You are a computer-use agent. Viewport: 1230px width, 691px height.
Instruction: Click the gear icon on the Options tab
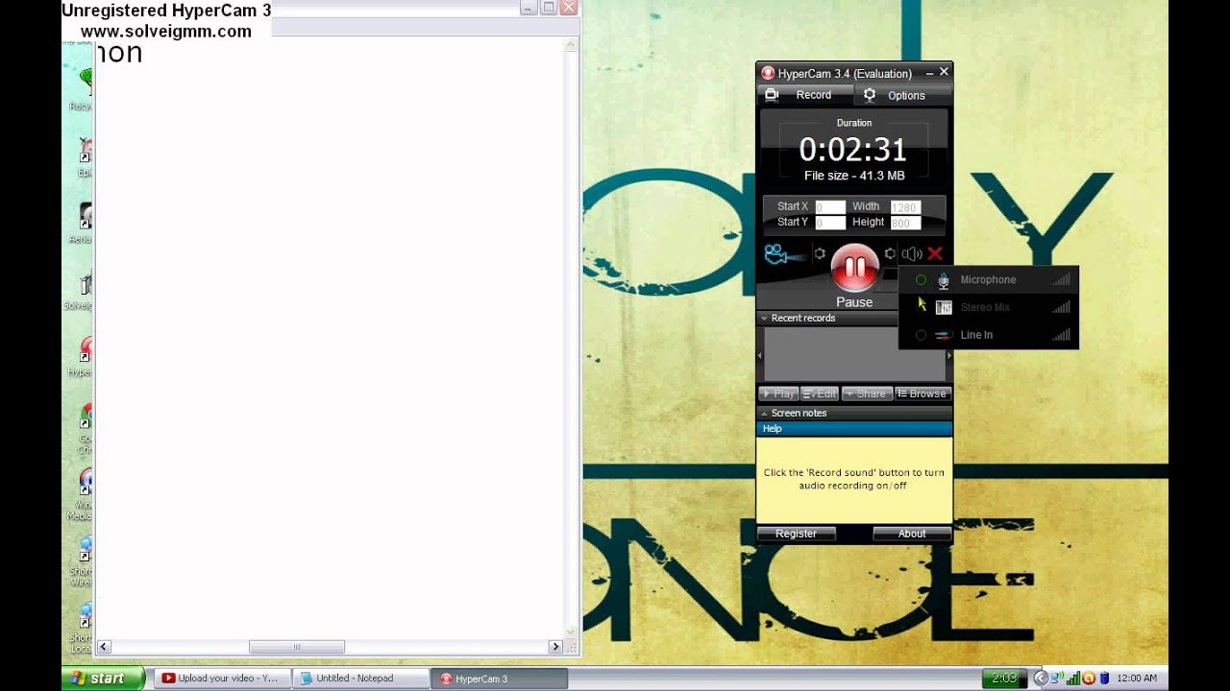click(x=870, y=95)
